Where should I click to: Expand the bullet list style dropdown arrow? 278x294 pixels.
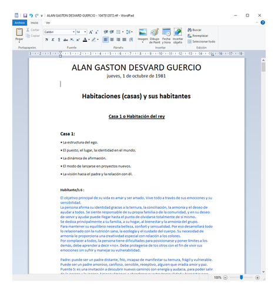[x=123, y=32]
